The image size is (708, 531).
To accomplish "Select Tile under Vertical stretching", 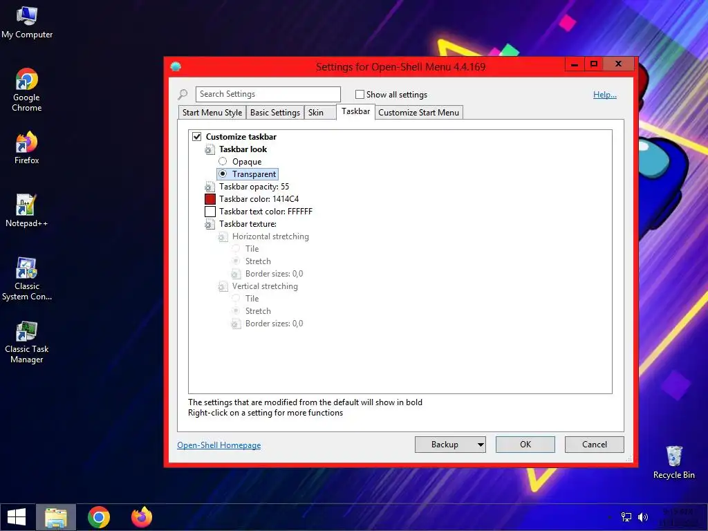I will click(x=236, y=298).
